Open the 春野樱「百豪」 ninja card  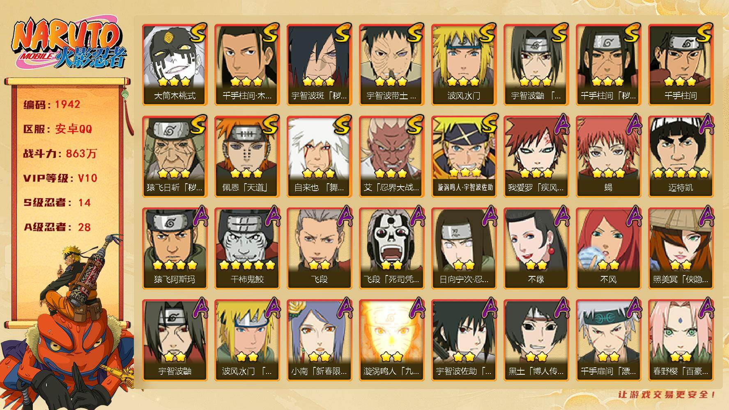[681, 340]
